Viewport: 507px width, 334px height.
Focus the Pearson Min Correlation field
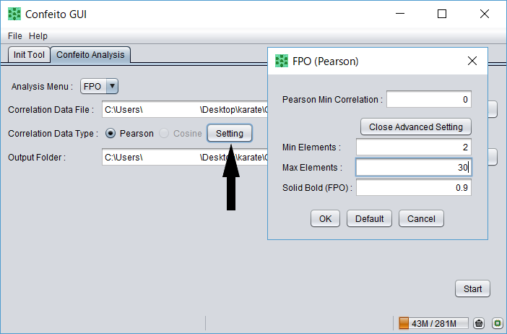[x=429, y=99]
